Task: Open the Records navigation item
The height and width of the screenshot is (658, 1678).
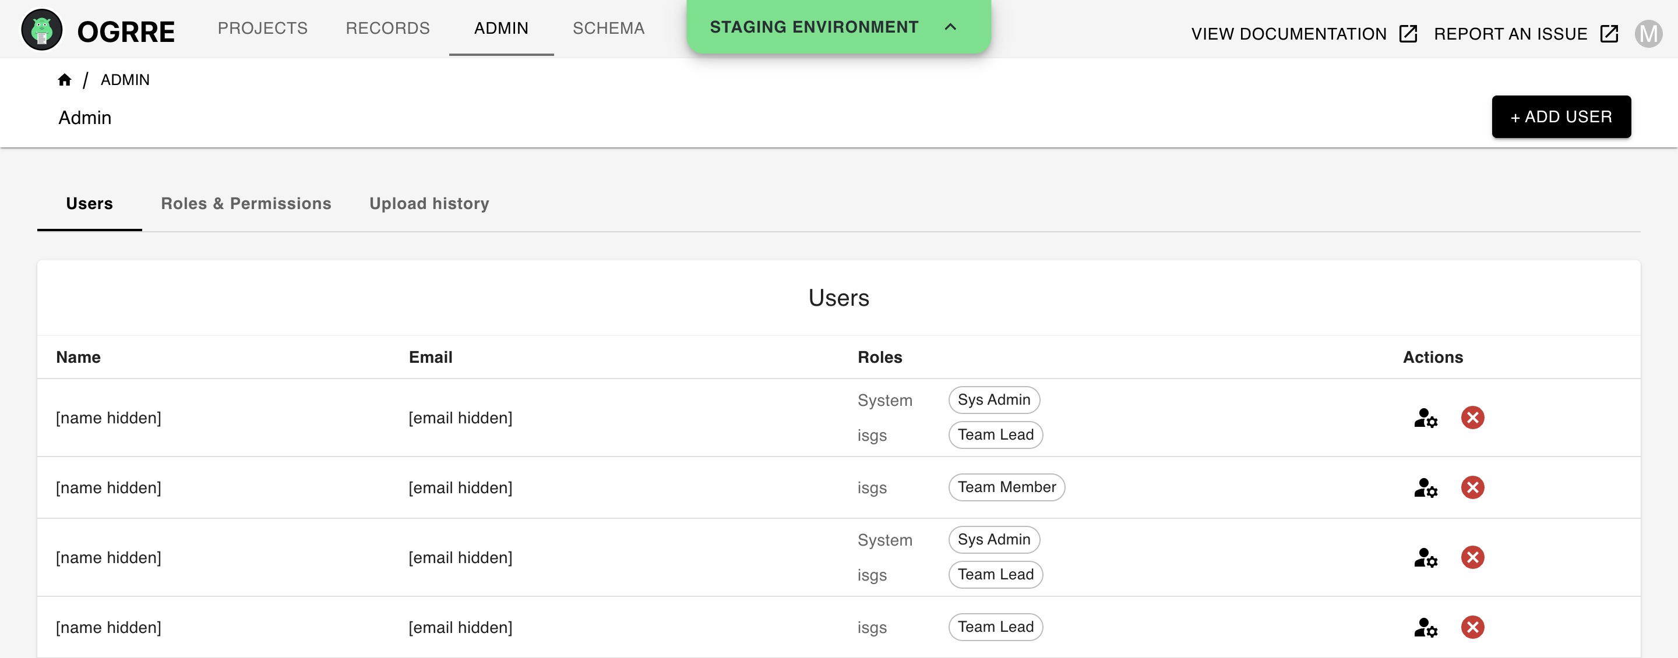Action: (x=387, y=28)
